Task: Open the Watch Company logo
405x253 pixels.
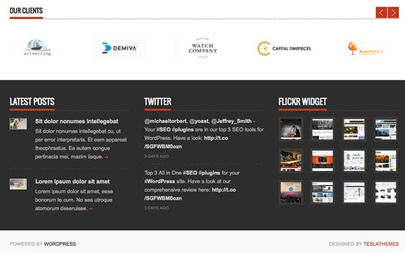Action: click(202, 48)
